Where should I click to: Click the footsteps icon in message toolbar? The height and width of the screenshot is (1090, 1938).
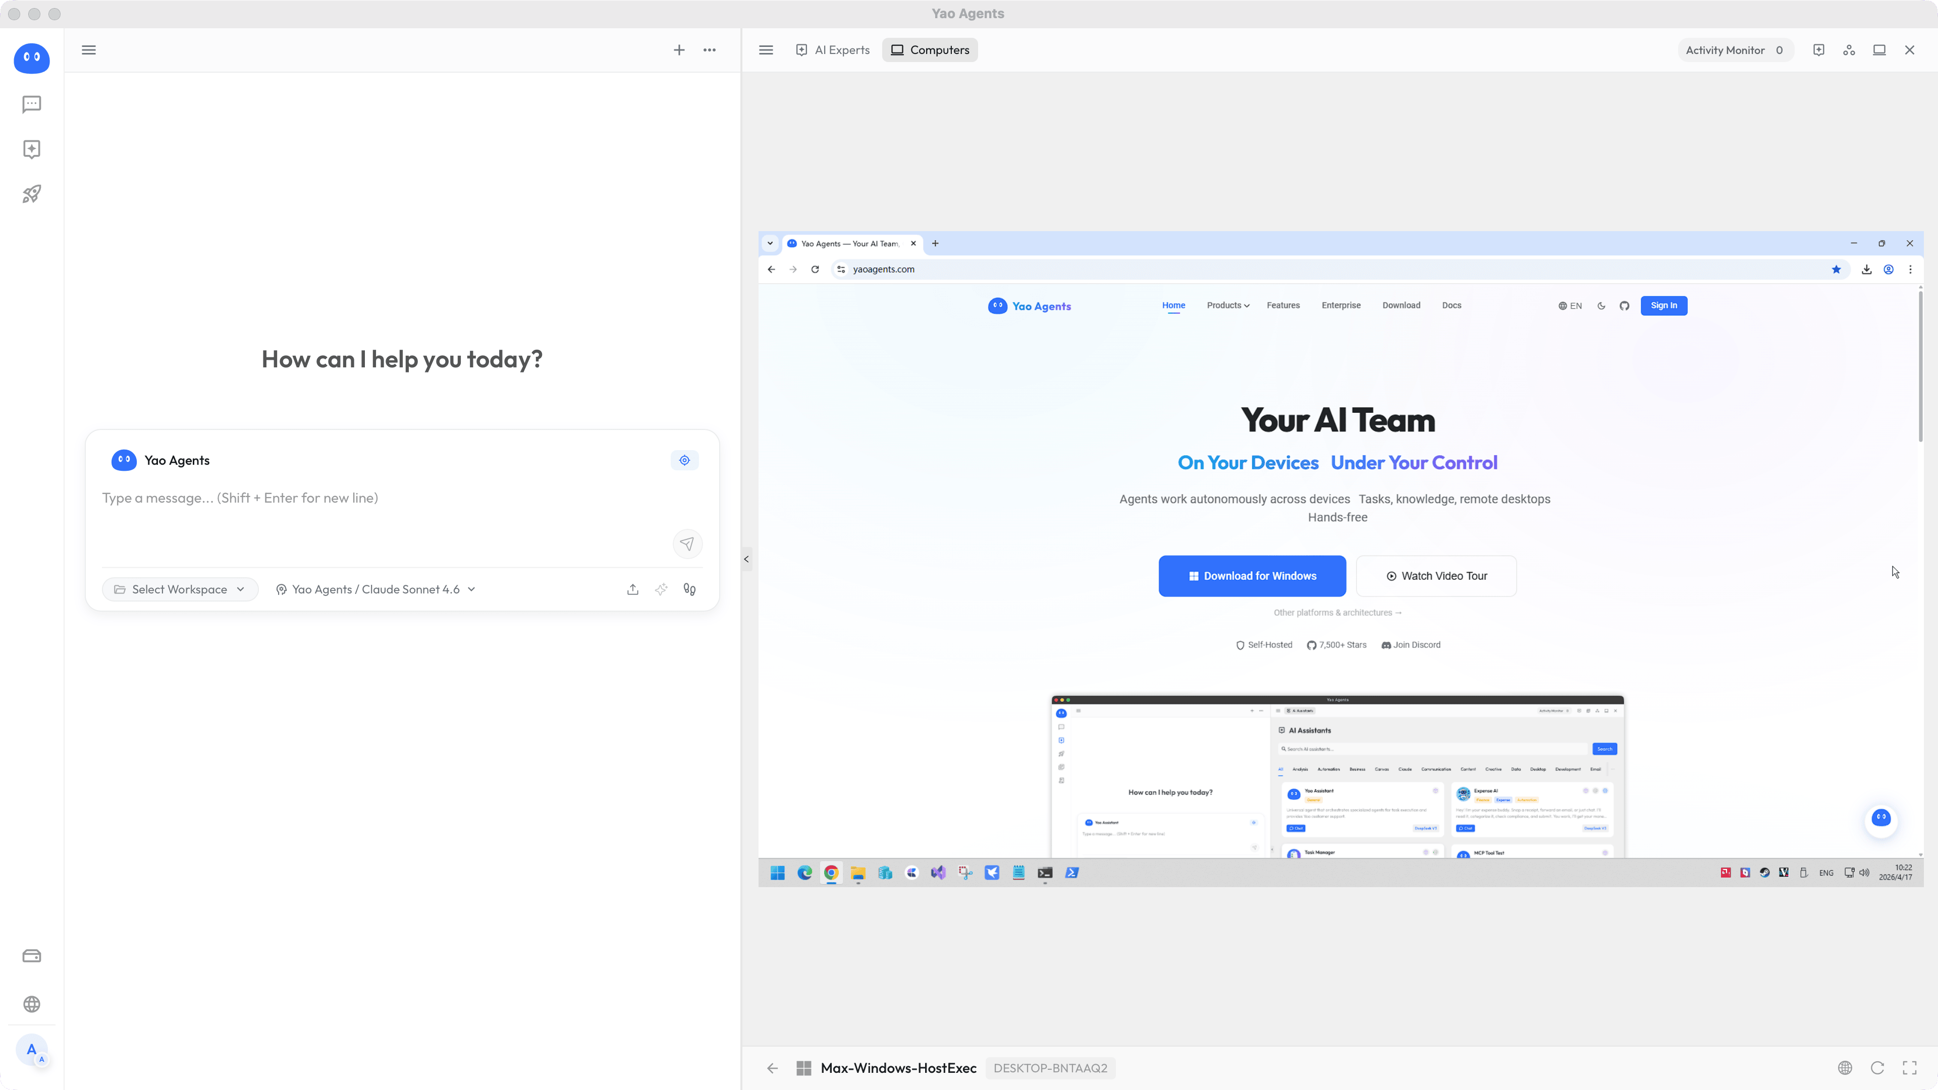[x=689, y=590]
